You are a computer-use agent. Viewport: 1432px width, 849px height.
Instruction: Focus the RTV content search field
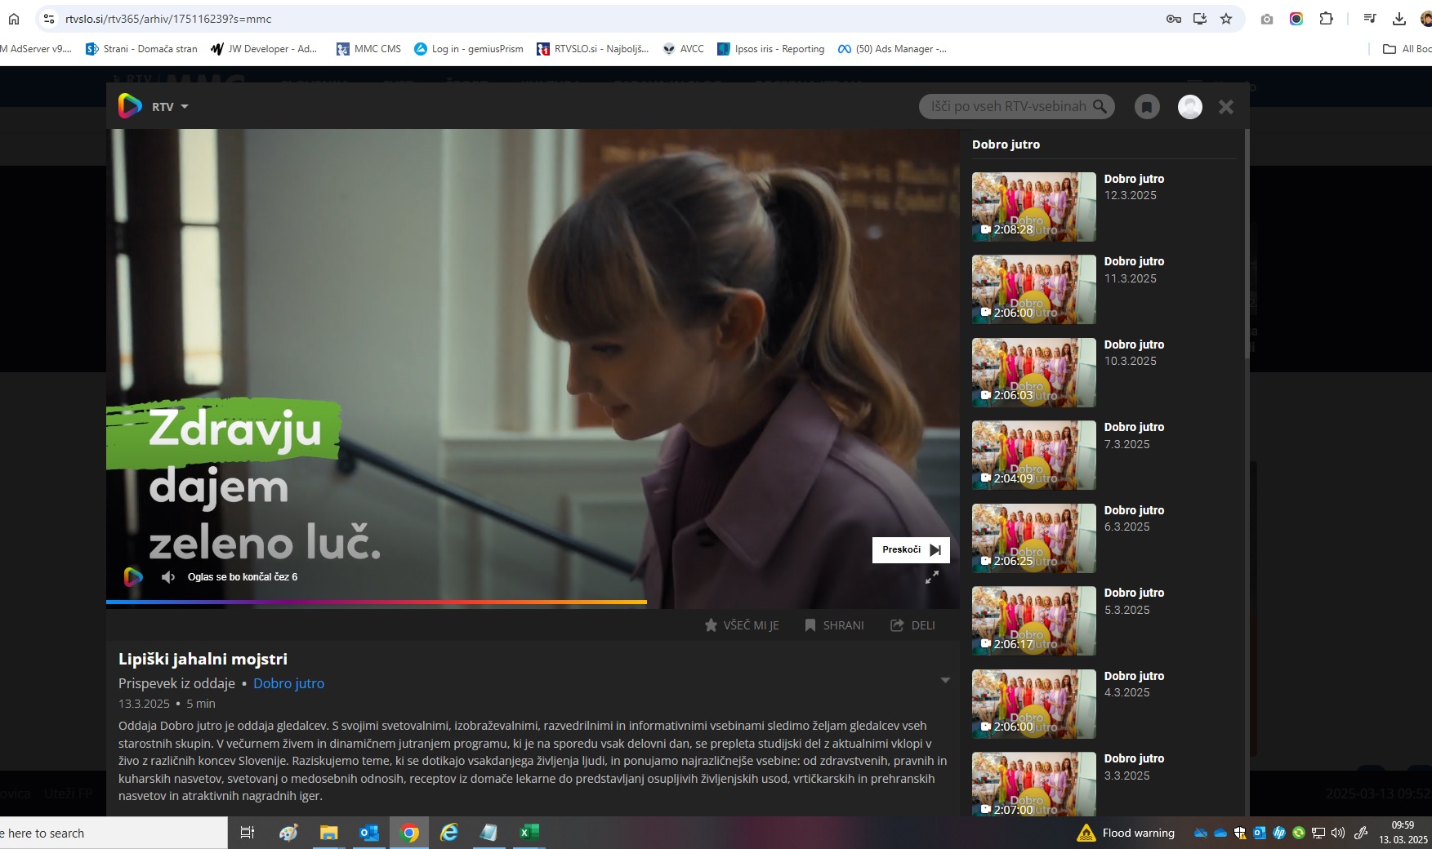point(1007,107)
